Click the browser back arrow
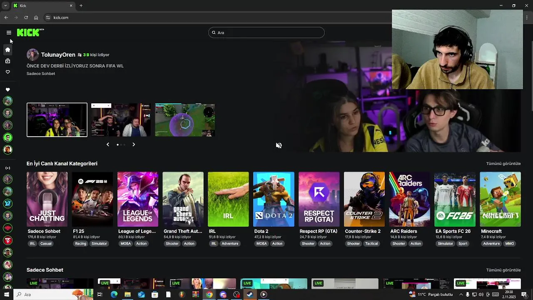 coord(6,17)
